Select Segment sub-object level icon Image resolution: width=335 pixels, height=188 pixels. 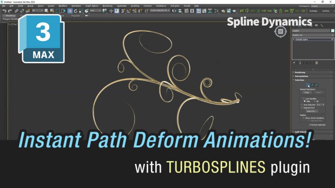(312, 85)
